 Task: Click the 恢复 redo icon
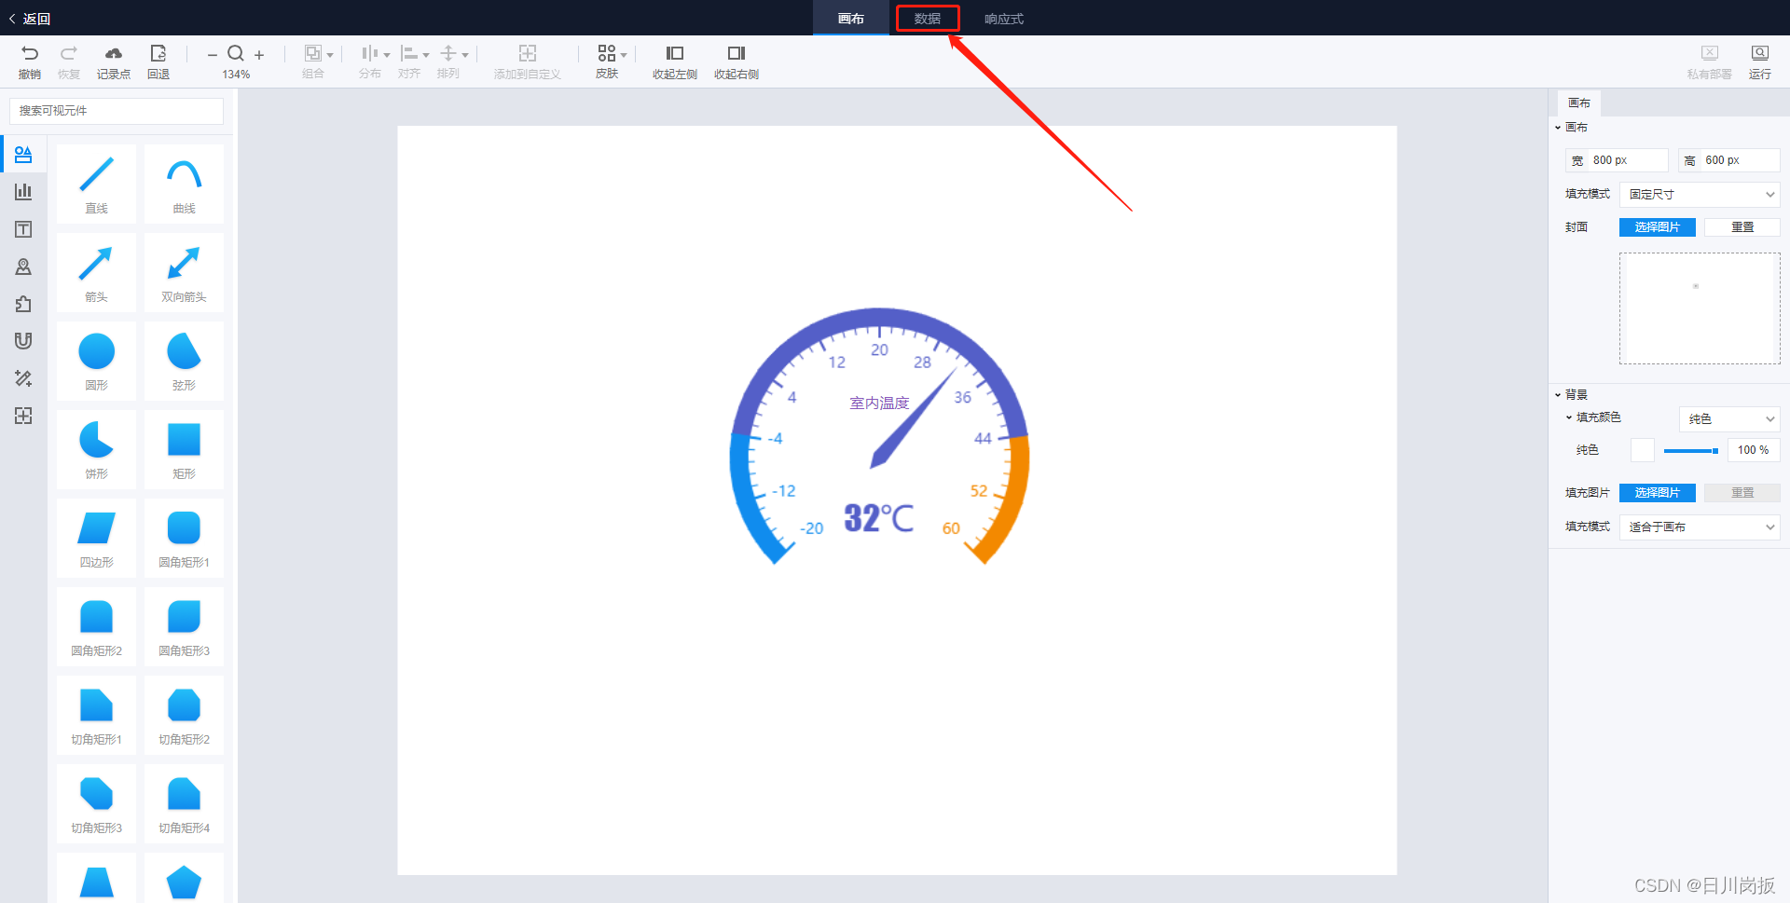69,53
